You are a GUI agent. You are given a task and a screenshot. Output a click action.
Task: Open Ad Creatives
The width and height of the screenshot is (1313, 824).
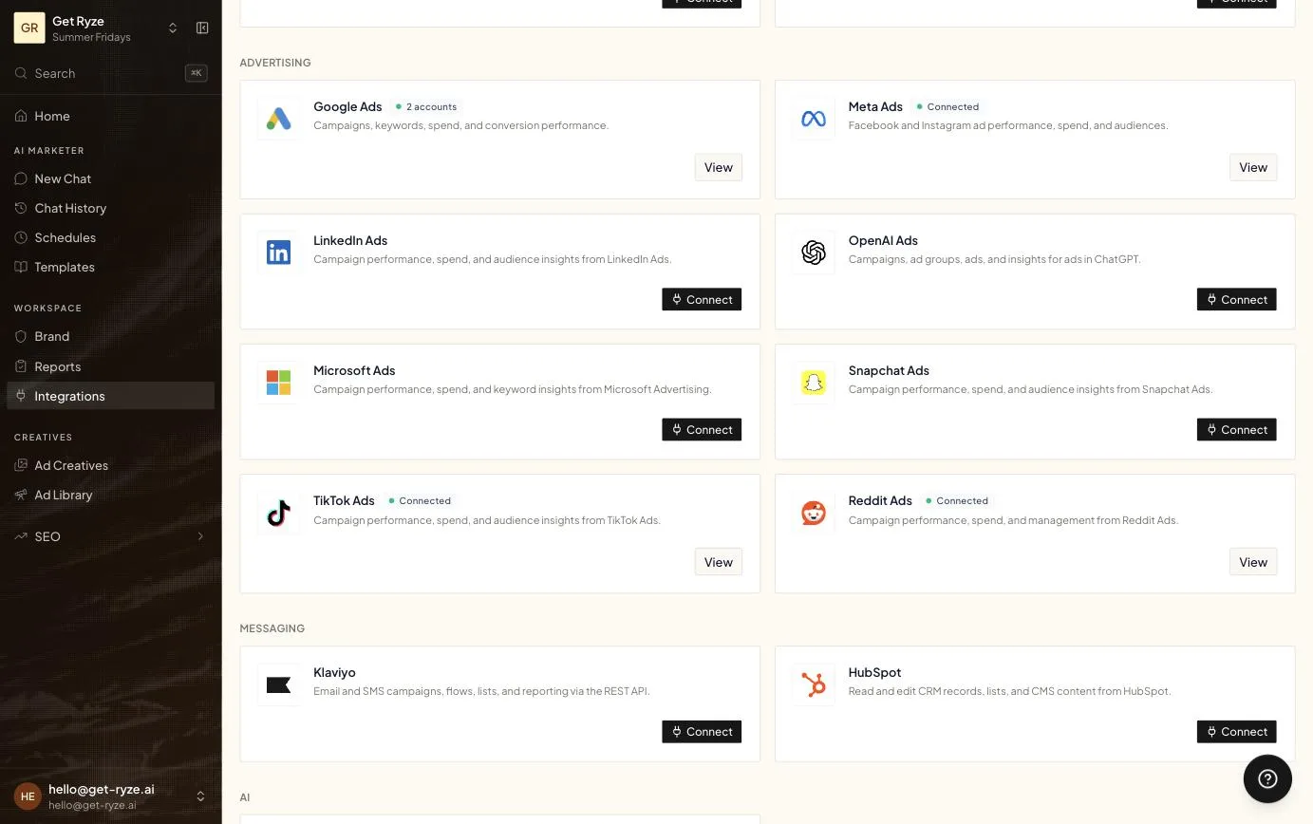click(110, 465)
